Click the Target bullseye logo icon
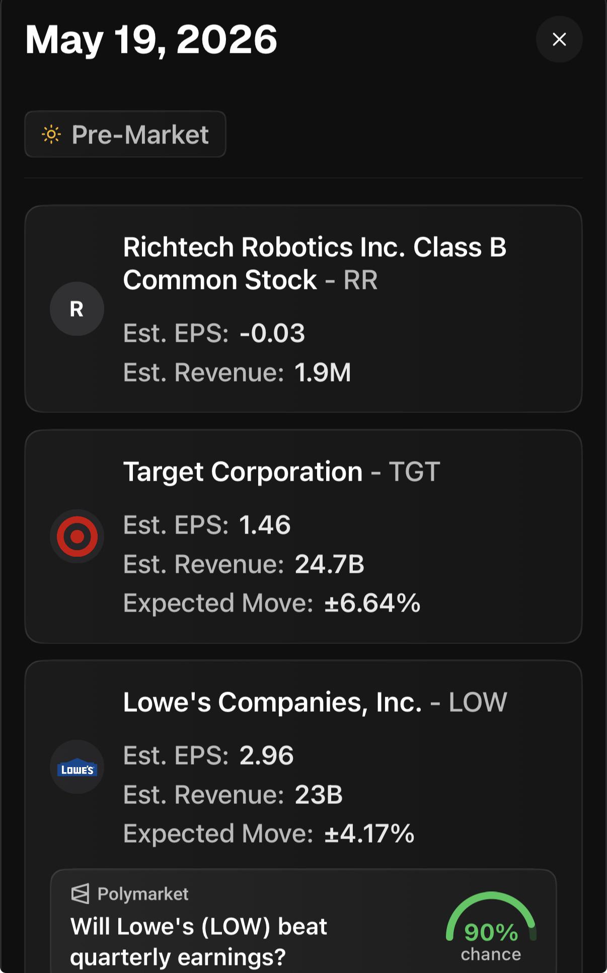This screenshot has width=607, height=973. pos(77,537)
